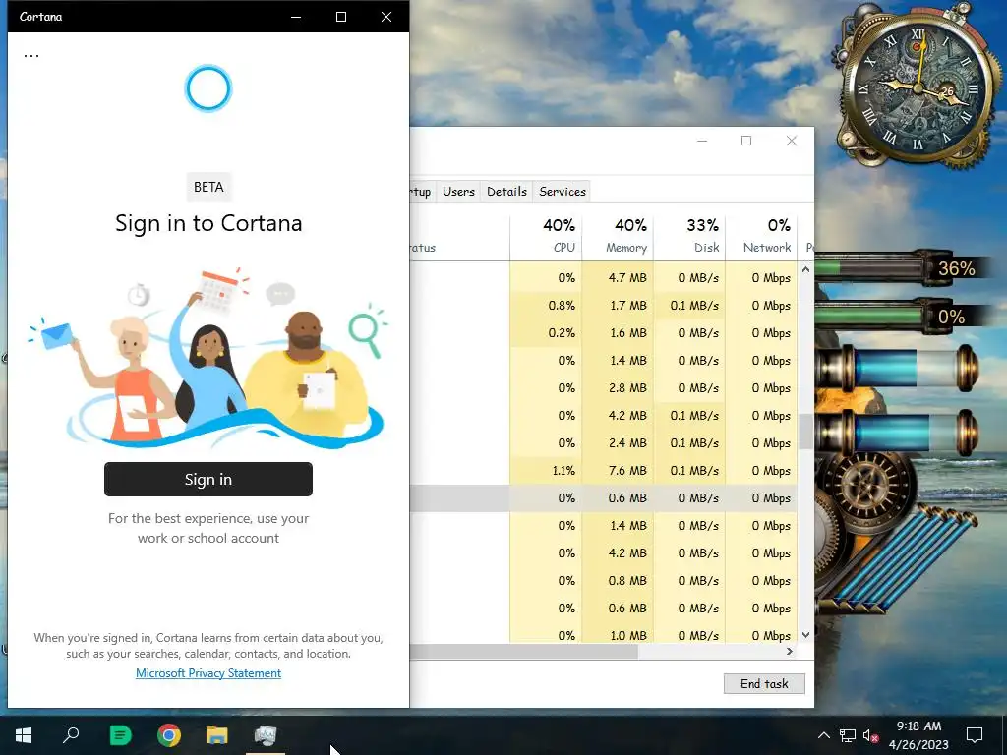1007x755 pixels.
Task: Click the vertical scrollbar thumb in Task Manager
Action: click(805, 432)
